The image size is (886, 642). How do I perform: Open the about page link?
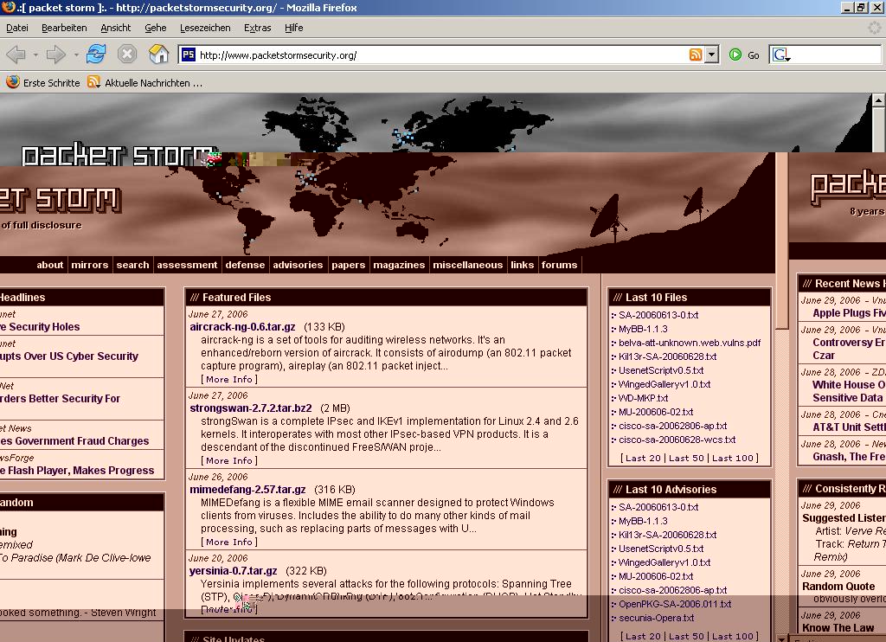(x=49, y=265)
